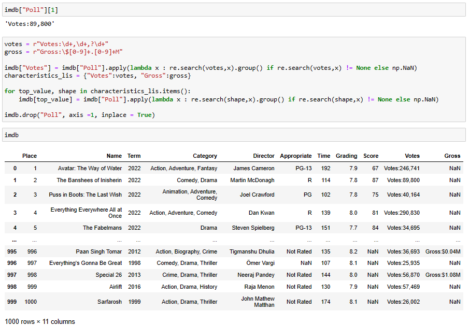Select the Director column header
Viewport: 469px width, 327px height.
click(x=264, y=156)
